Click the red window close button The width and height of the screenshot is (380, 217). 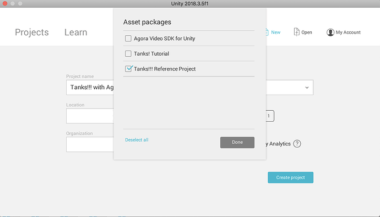pos(5,3)
